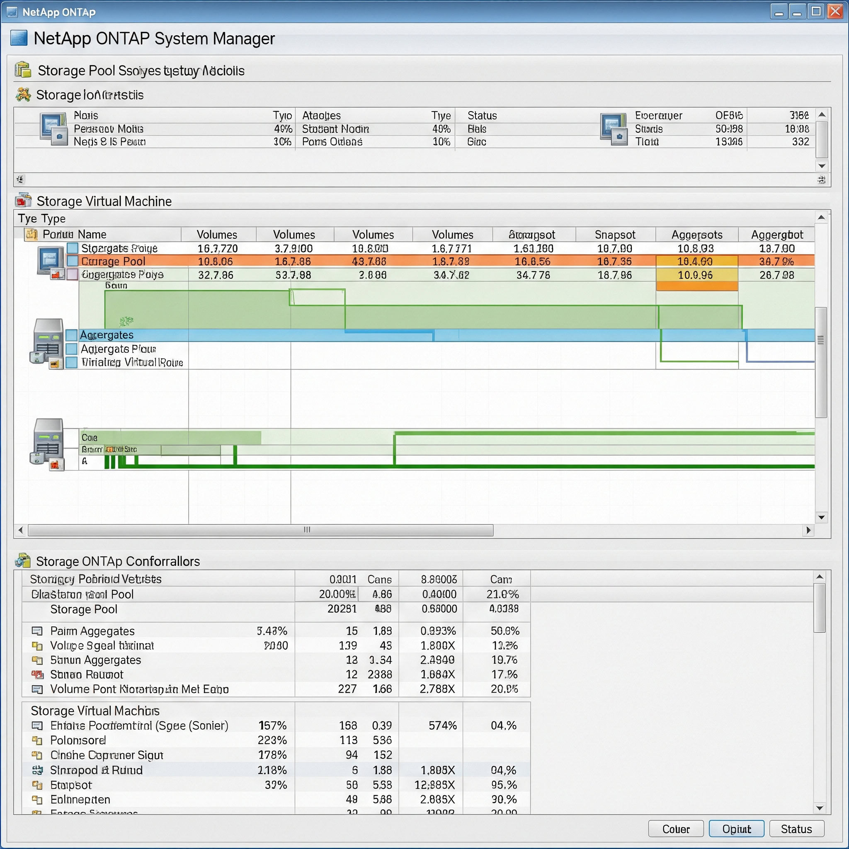Click the Opiut button

pos(737,829)
